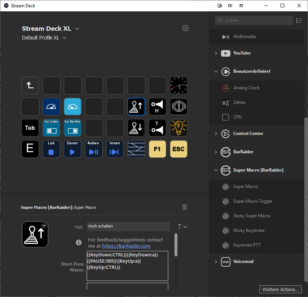
Task: Select the Außen play-pause key
Action: point(94,149)
